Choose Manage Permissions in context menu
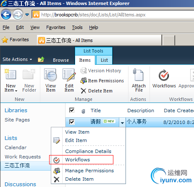Image resolution: width=194 pixels, height=187 pixels. (x=89, y=171)
